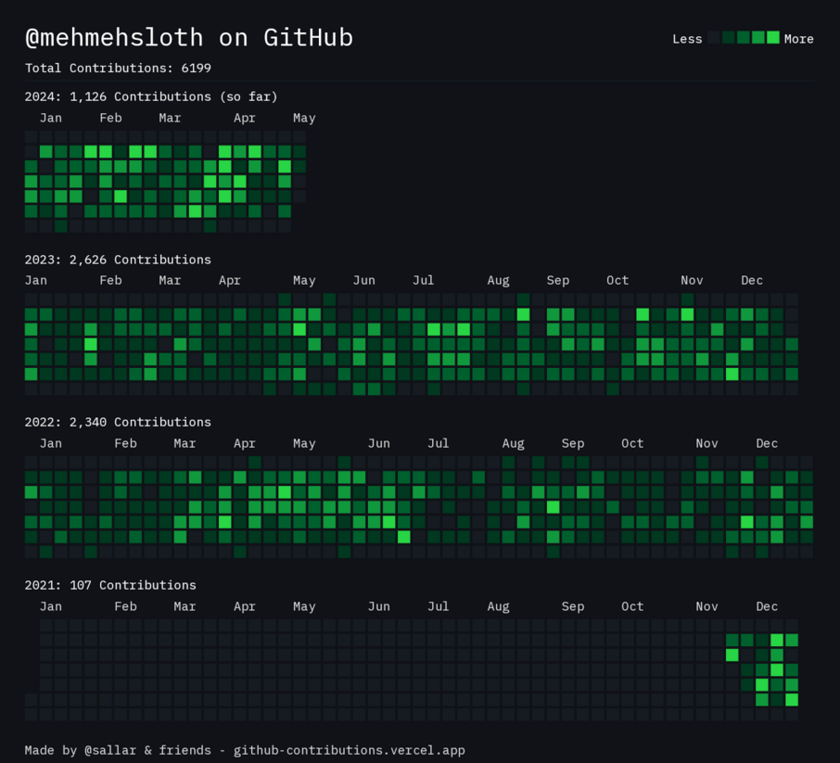Image resolution: width=840 pixels, height=763 pixels.
Task: Click the "@mehmehsloth on GitHub" title
Action: coord(189,38)
